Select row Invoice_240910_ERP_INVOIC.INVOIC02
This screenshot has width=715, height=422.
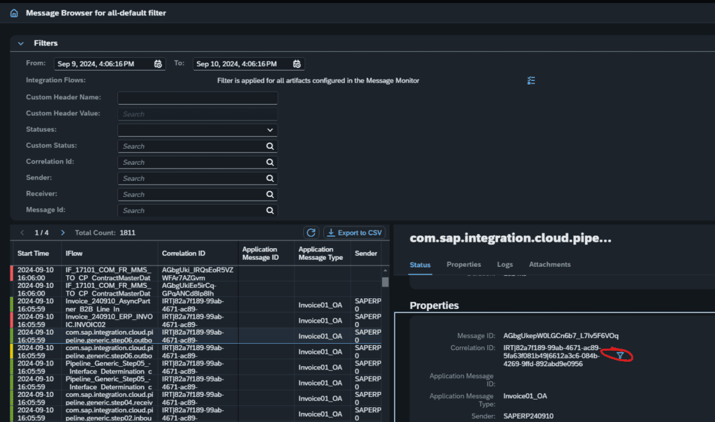point(196,320)
